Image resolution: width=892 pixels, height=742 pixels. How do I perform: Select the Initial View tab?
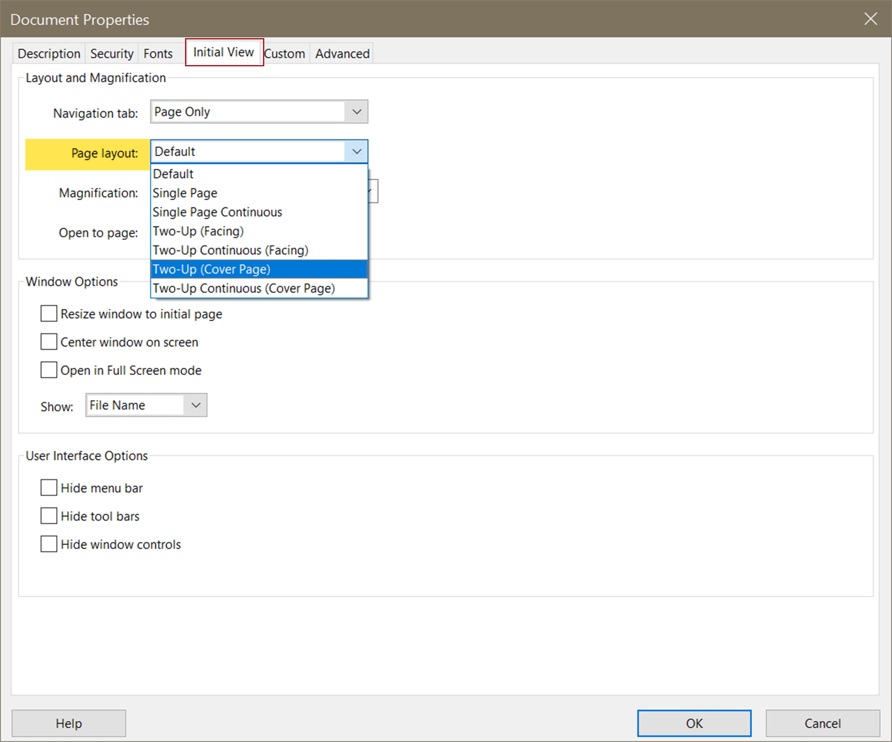222,52
